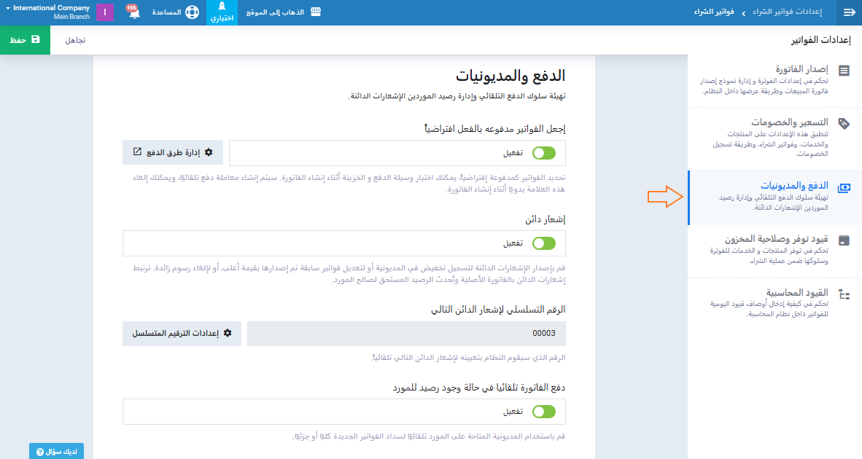The width and height of the screenshot is (862, 459).
Task: Toggle the إشعار دائن switch
Action: [543, 243]
